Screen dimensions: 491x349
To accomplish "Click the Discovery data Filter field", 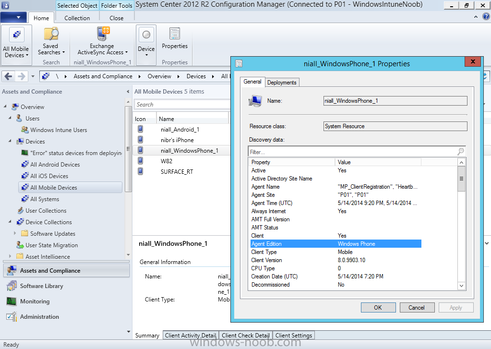I will tap(357, 152).
